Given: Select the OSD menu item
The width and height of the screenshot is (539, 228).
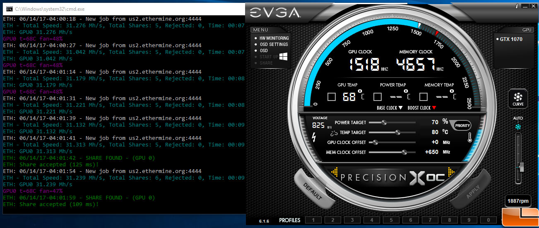Looking at the screenshot, I should [x=261, y=50].
